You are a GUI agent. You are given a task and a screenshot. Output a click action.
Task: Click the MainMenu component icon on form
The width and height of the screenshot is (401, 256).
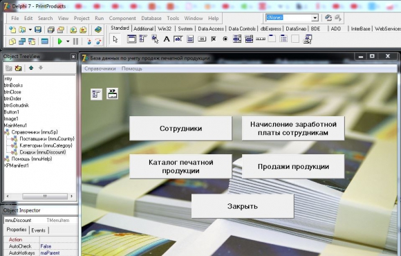point(96,94)
